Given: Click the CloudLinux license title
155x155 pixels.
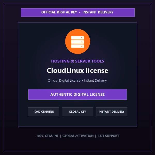Looking at the screenshot, I should tap(78, 71).
